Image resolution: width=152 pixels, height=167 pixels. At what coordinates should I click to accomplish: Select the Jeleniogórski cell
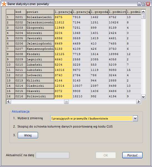[x=40, y=44]
